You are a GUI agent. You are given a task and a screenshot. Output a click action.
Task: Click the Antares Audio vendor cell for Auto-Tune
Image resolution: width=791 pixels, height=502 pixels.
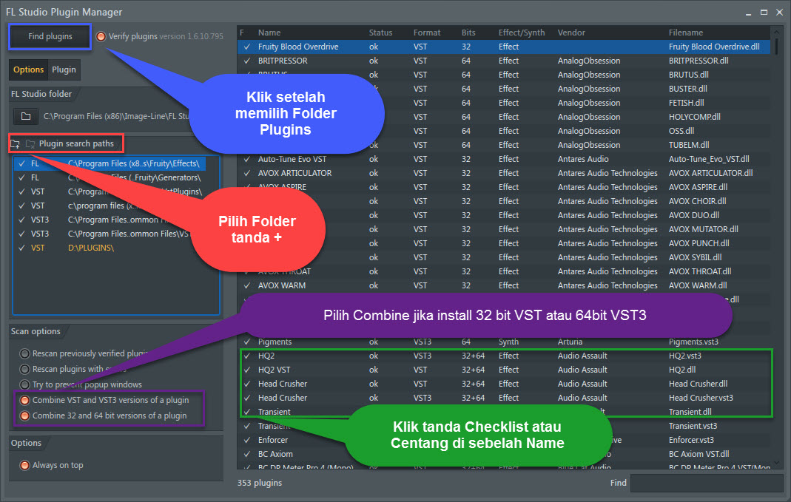582,159
